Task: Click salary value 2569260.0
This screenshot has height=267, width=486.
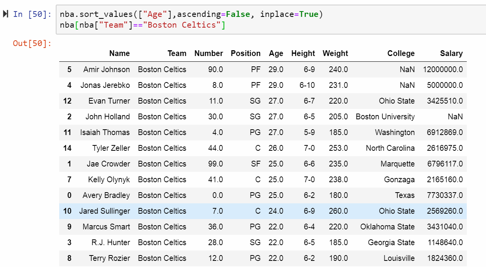Action: pyautogui.click(x=445, y=211)
